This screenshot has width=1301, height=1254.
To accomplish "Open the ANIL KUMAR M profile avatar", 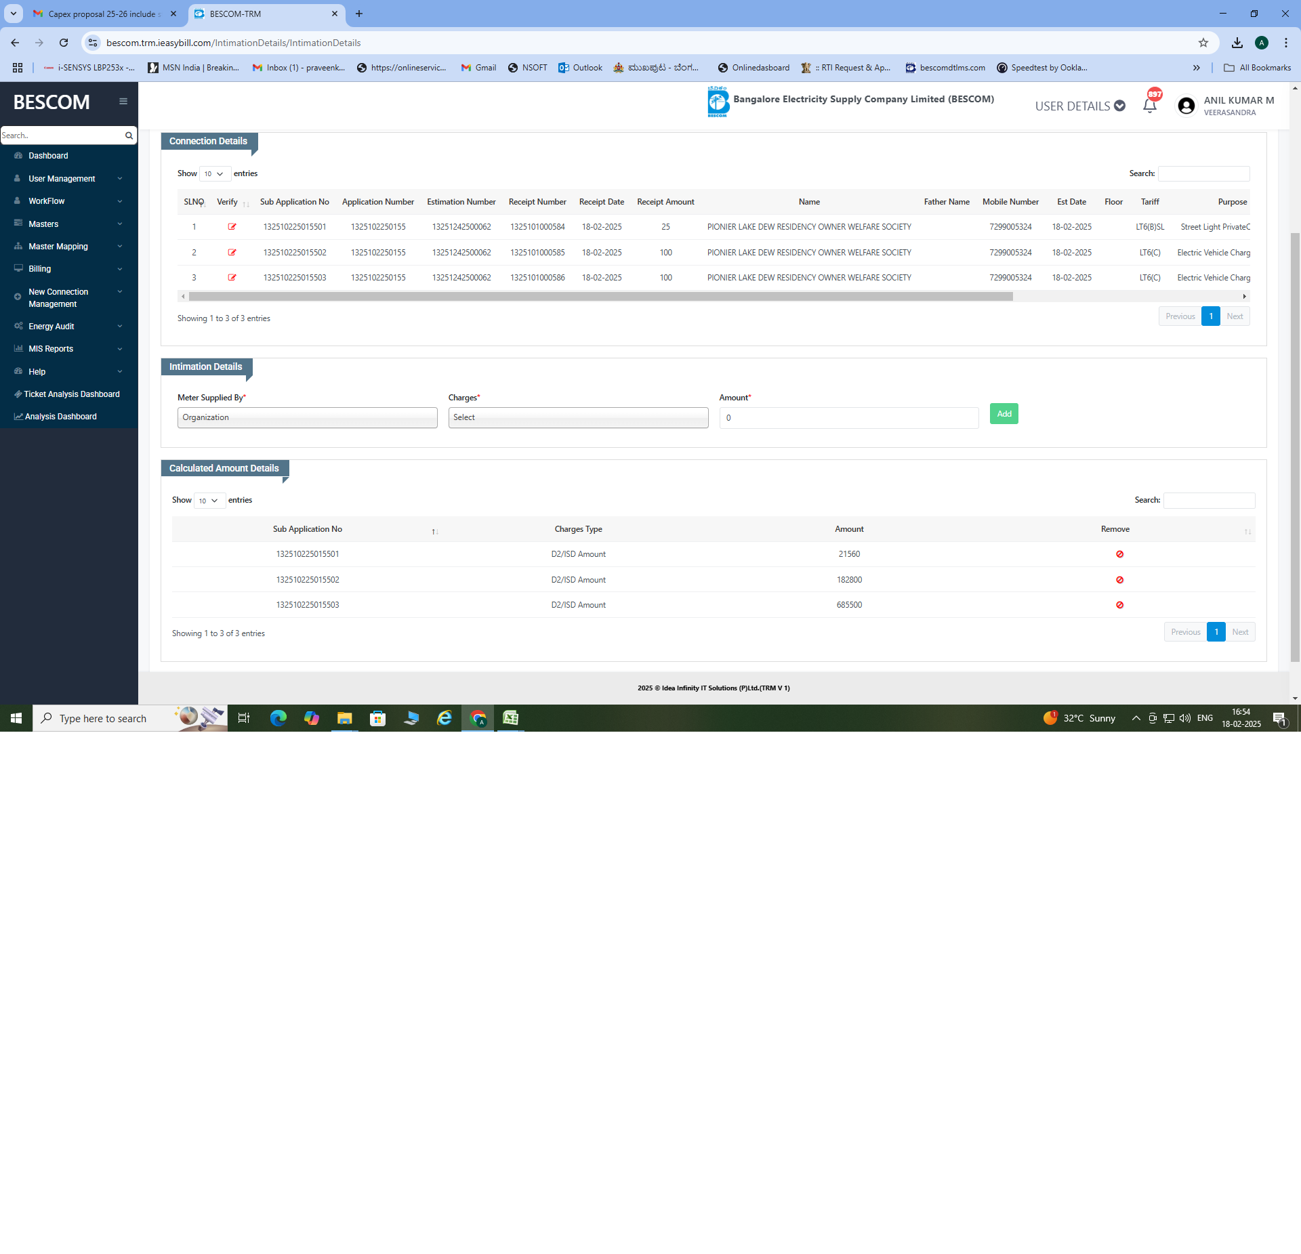I will click(x=1186, y=106).
